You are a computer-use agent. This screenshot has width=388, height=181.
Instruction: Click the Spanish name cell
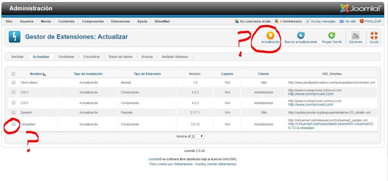[x=26, y=113]
